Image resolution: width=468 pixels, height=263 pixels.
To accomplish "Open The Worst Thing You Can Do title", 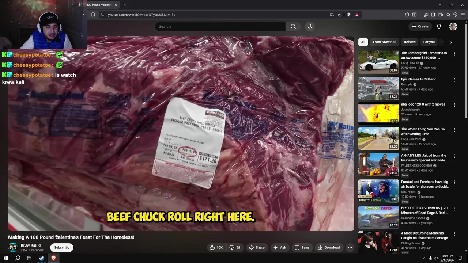I will (x=423, y=131).
